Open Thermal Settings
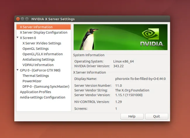This screenshot has height=138, width=190. click(36, 76)
